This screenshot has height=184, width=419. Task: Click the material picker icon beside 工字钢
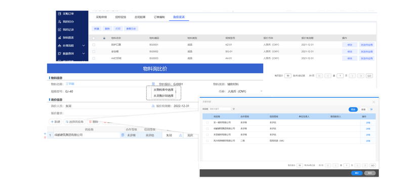pyautogui.click(x=153, y=84)
